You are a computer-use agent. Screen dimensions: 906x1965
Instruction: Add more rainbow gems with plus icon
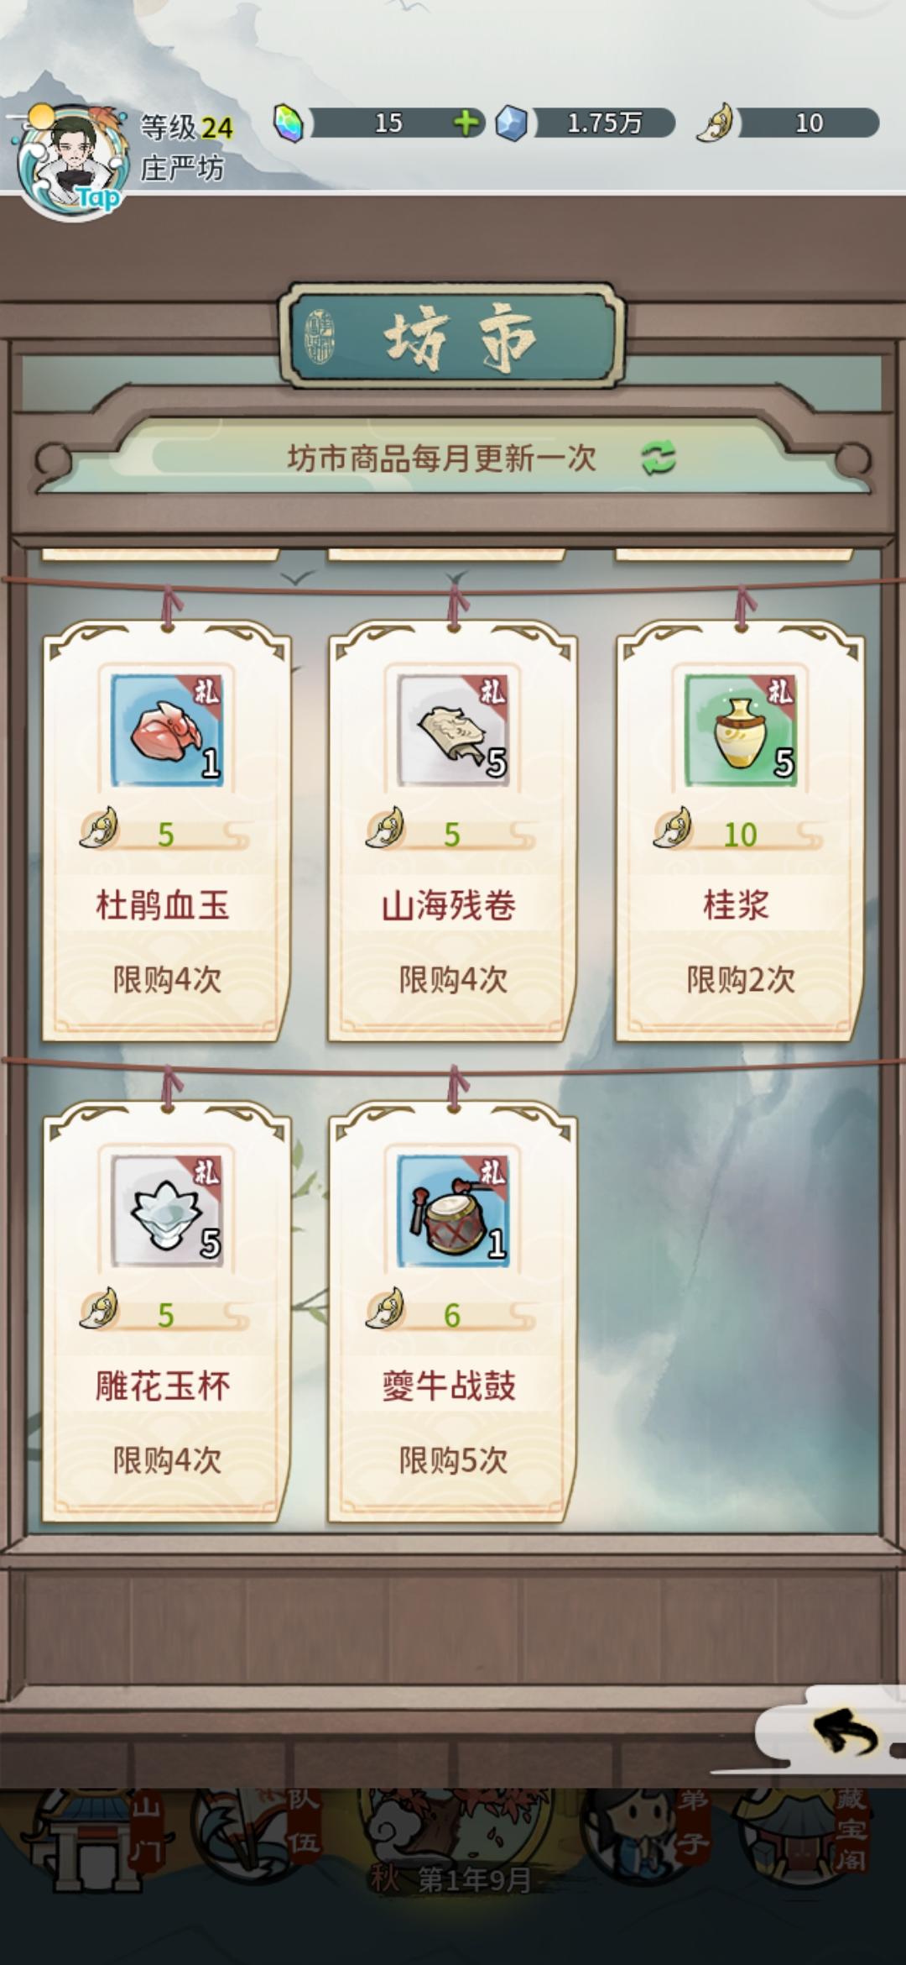pos(467,123)
